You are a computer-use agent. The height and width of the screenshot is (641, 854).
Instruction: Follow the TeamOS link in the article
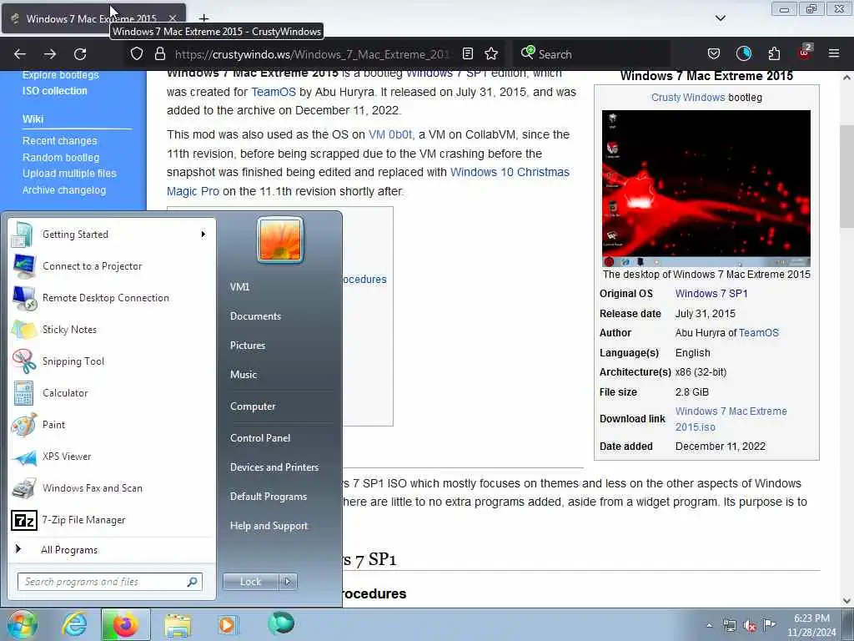274,92
